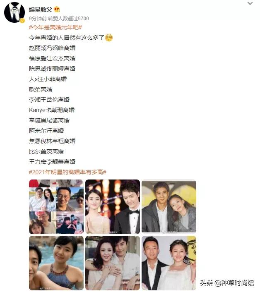Open the four-couple collage thumbnail
Viewport: 260px width, 292px height.
click(x=56, y=207)
